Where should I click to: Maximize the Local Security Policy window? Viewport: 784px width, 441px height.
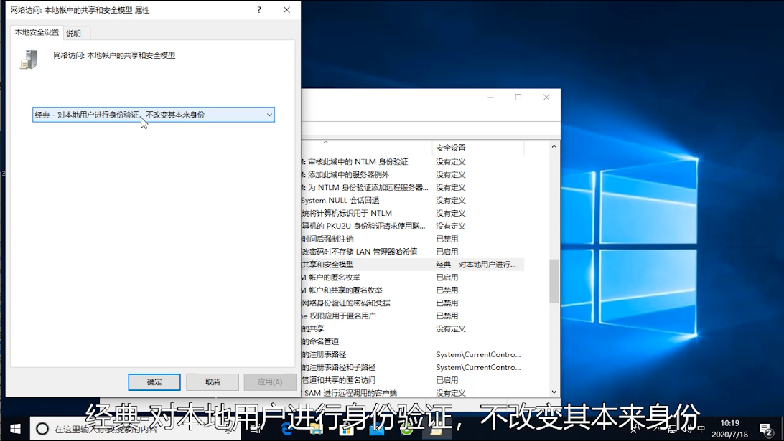tap(518, 98)
